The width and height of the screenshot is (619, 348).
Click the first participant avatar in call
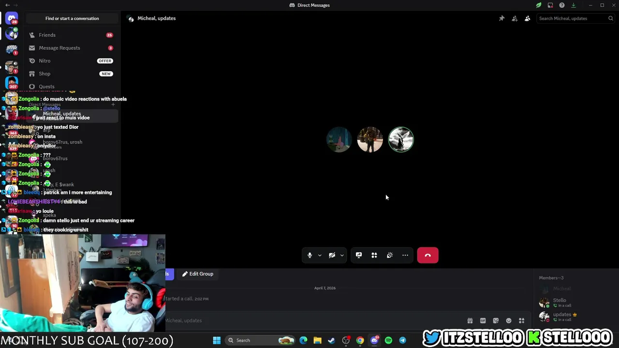[x=339, y=140]
